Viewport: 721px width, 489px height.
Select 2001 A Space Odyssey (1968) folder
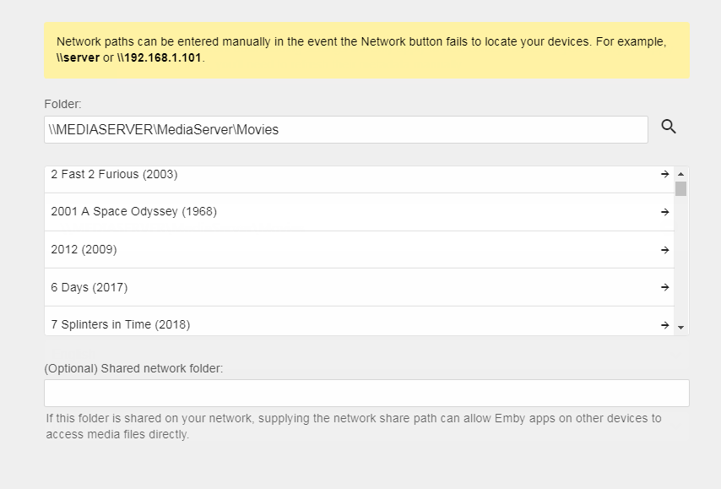click(x=133, y=212)
